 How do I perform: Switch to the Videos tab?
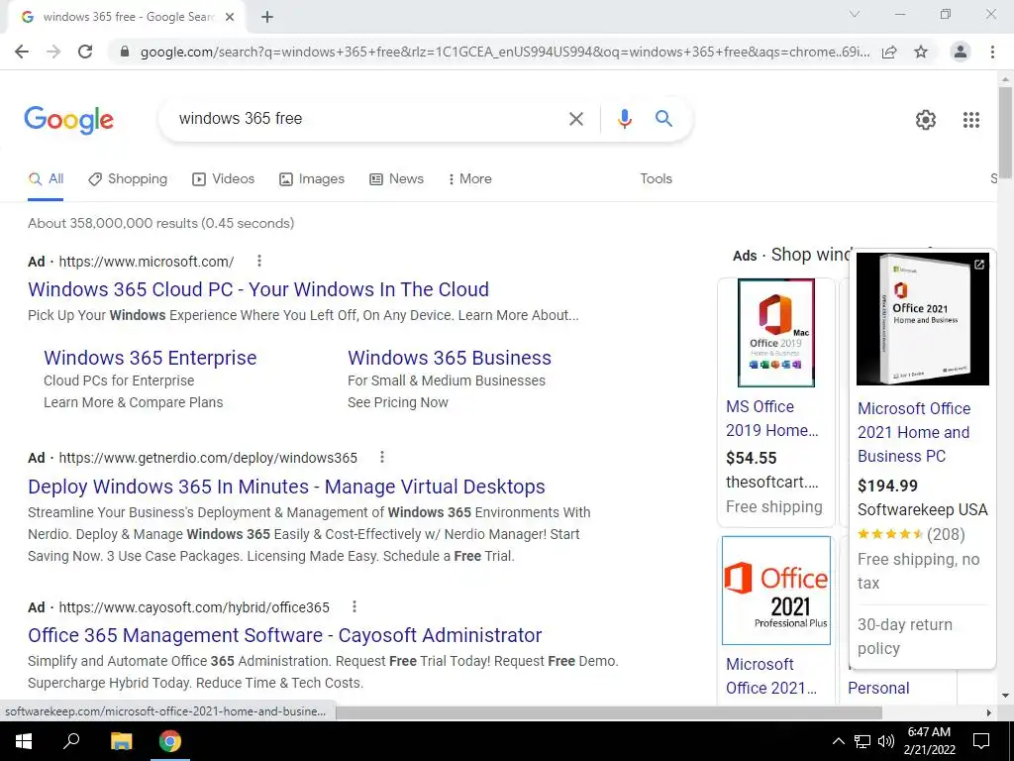click(223, 178)
